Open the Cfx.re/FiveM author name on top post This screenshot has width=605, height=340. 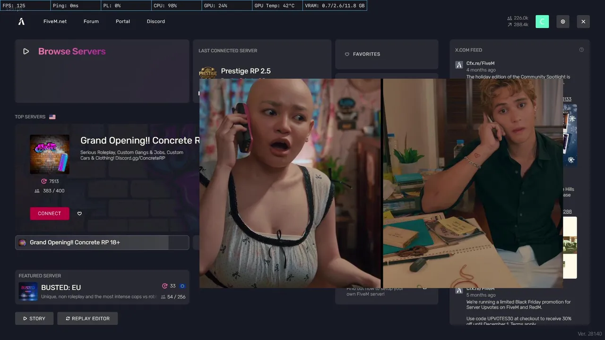(x=480, y=63)
